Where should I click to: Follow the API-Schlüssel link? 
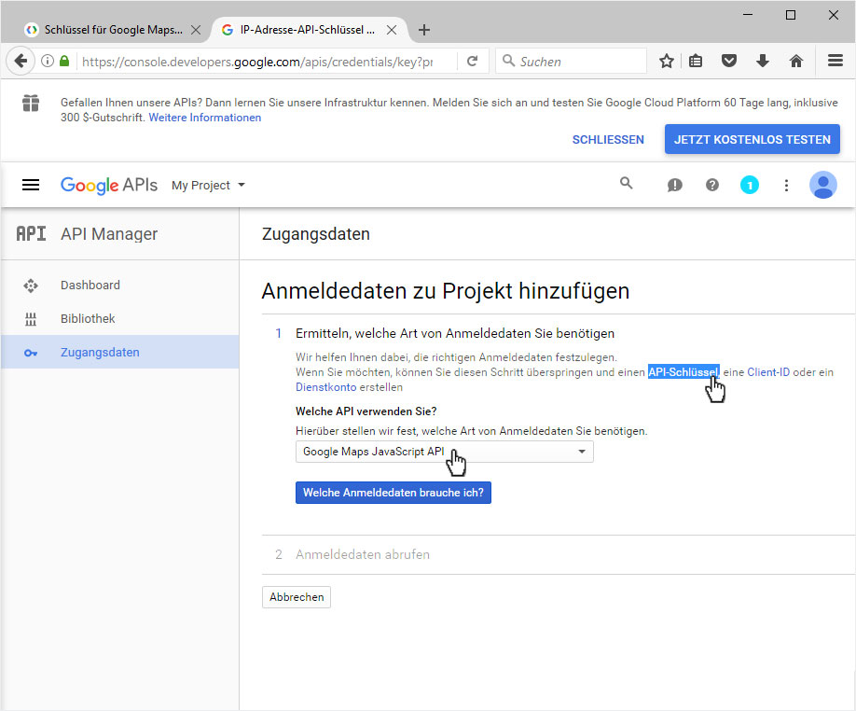683,372
